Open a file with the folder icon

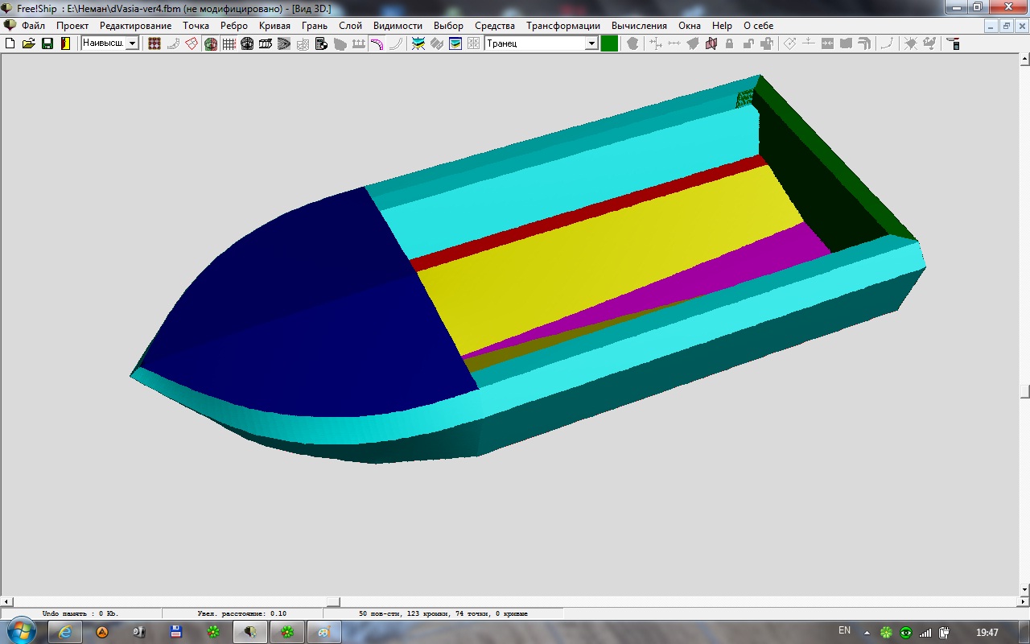(29, 43)
